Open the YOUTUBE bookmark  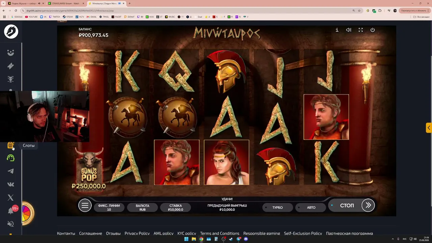31,17
